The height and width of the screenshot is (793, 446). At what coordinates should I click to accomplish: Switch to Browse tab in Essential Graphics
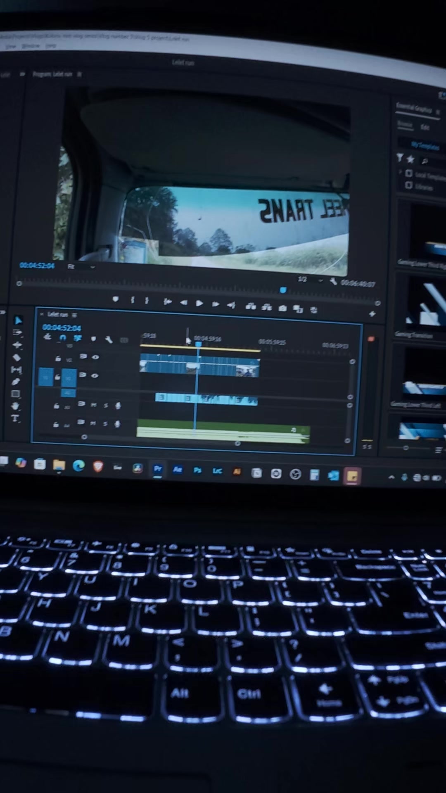click(405, 124)
